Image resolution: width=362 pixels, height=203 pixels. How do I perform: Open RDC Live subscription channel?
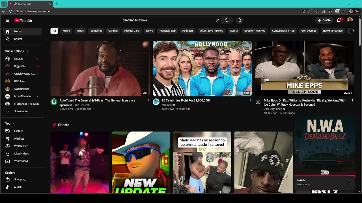(x=22, y=81)
